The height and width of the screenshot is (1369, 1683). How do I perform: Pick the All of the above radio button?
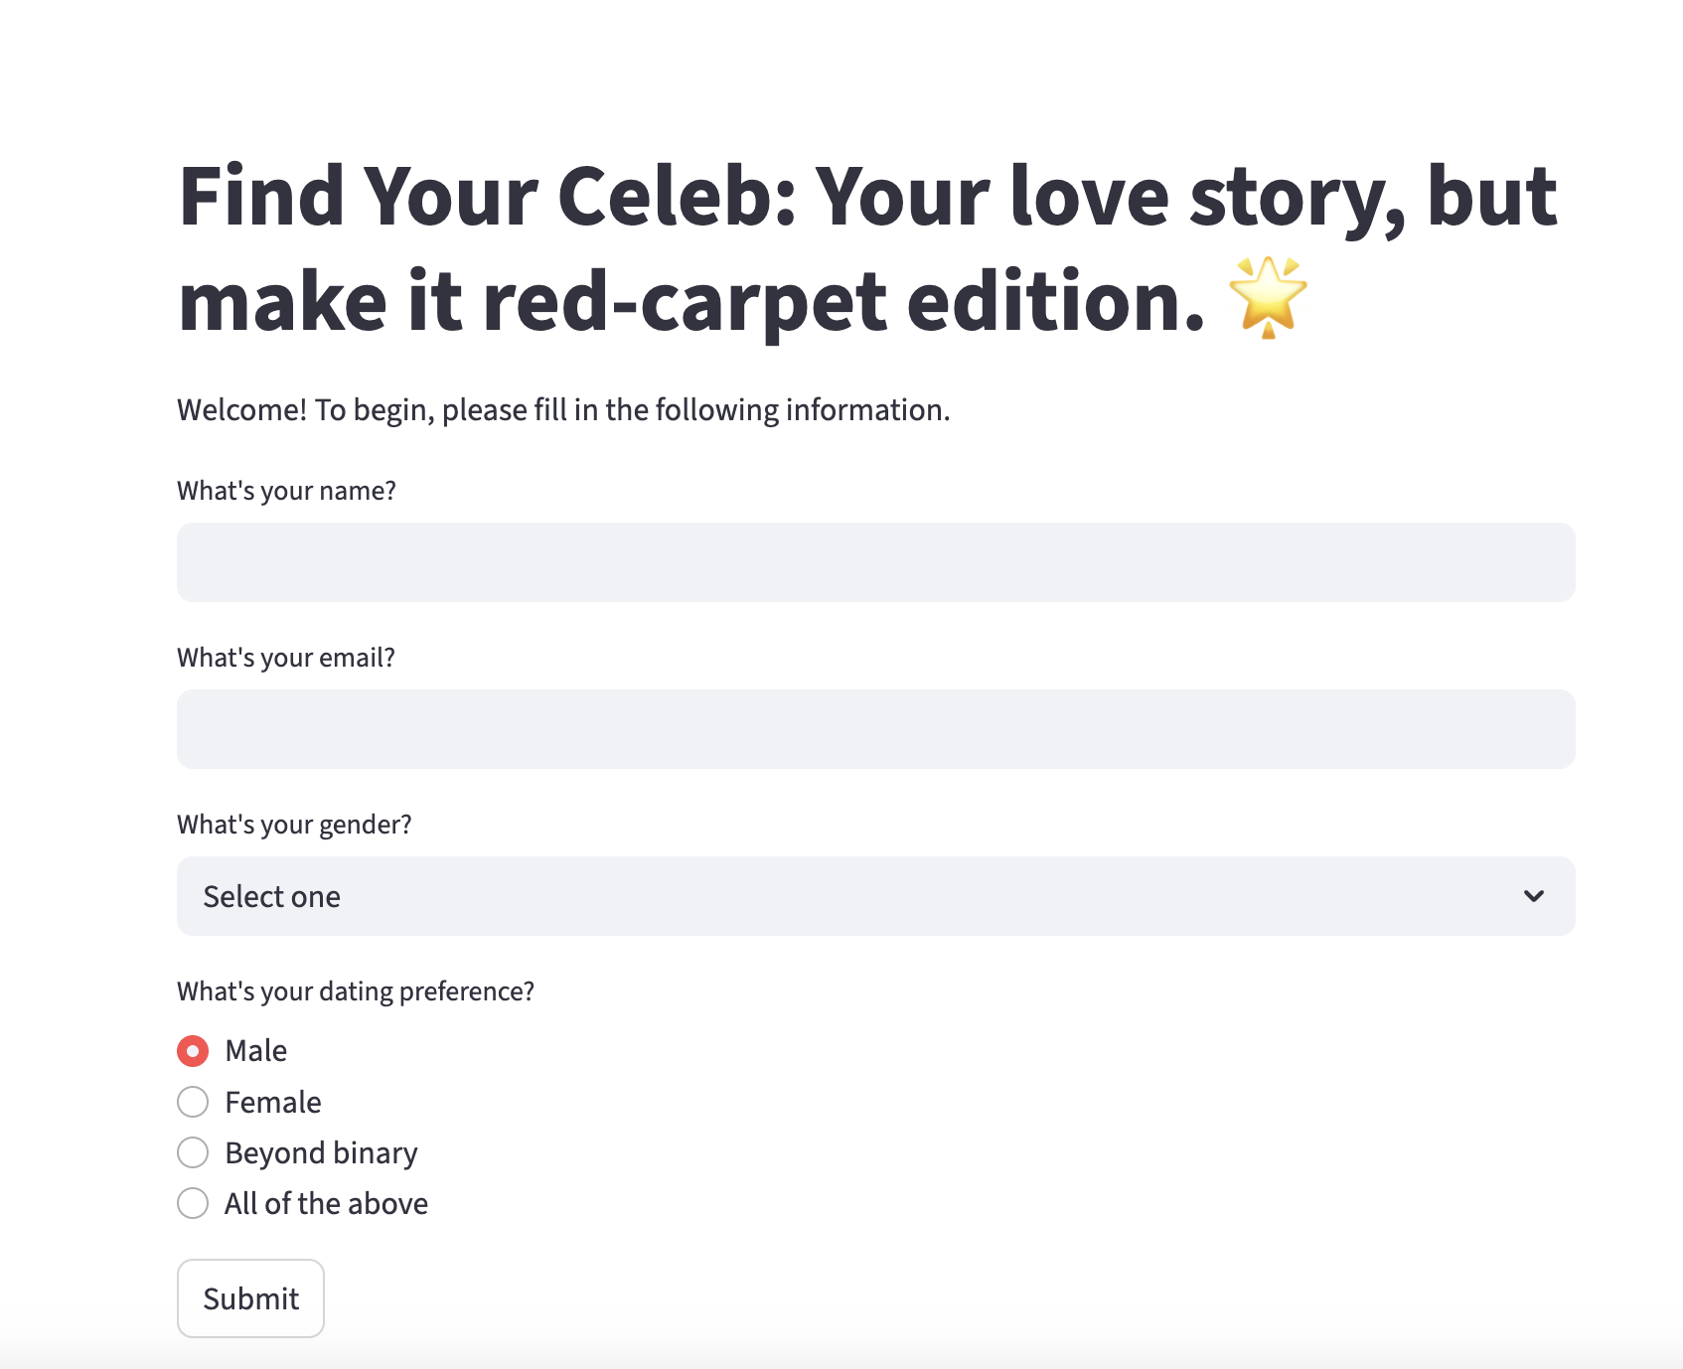pyautogui.click(x=193, y=1203)
